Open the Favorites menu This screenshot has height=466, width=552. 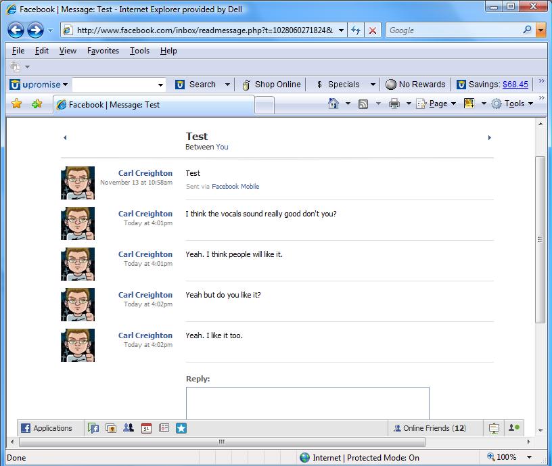(103, 51)
